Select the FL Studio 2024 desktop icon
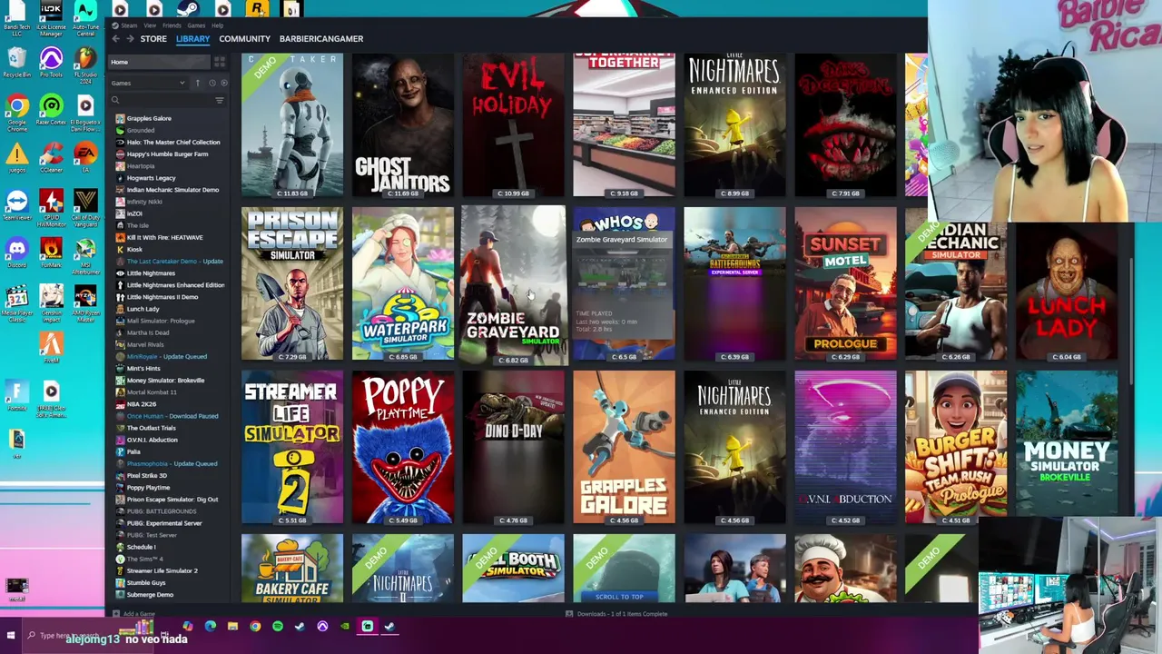Screen dimensions: 1162x654 pos(85,66)
